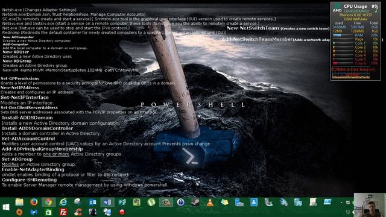The height and width of the screenshot is (217, 386).
Task: Launch Outlook from the taskbar
Action: (92, 203)
